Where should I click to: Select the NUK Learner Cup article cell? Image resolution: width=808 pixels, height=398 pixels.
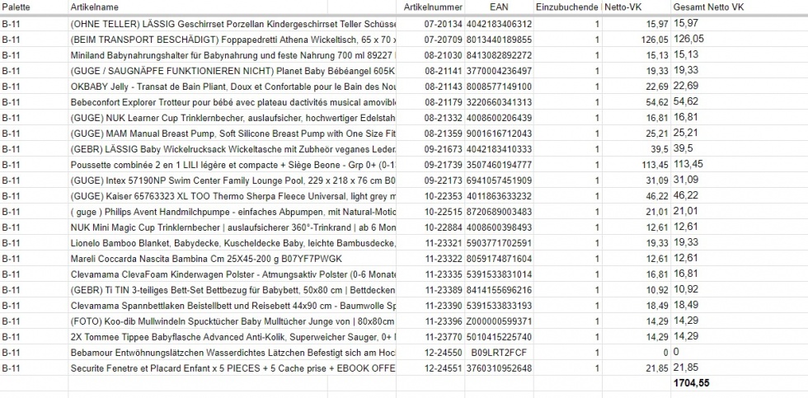[x=233, y=118]
